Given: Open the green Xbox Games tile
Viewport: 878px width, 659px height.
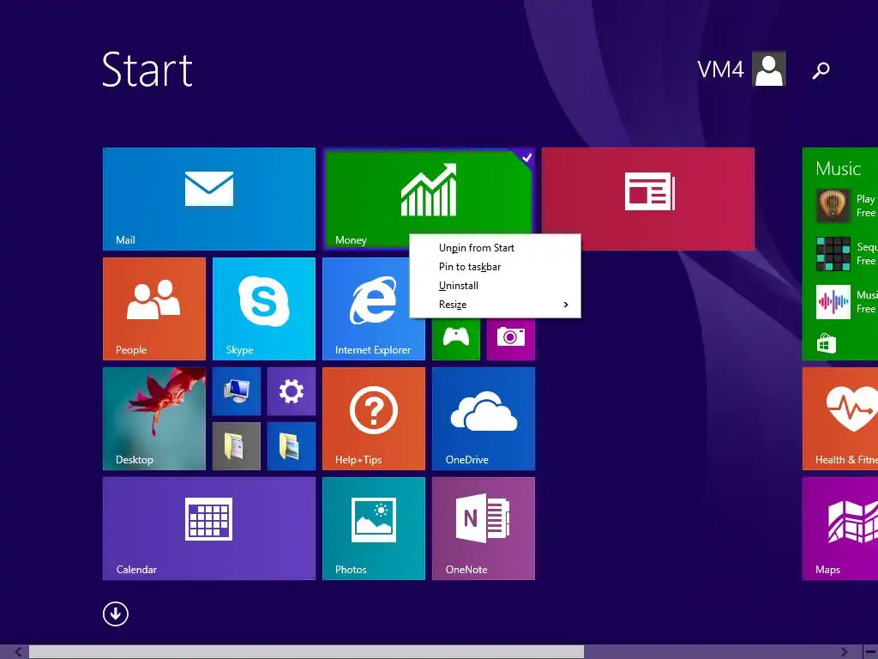Looking at the screenshot, I should tap(456, 339).
